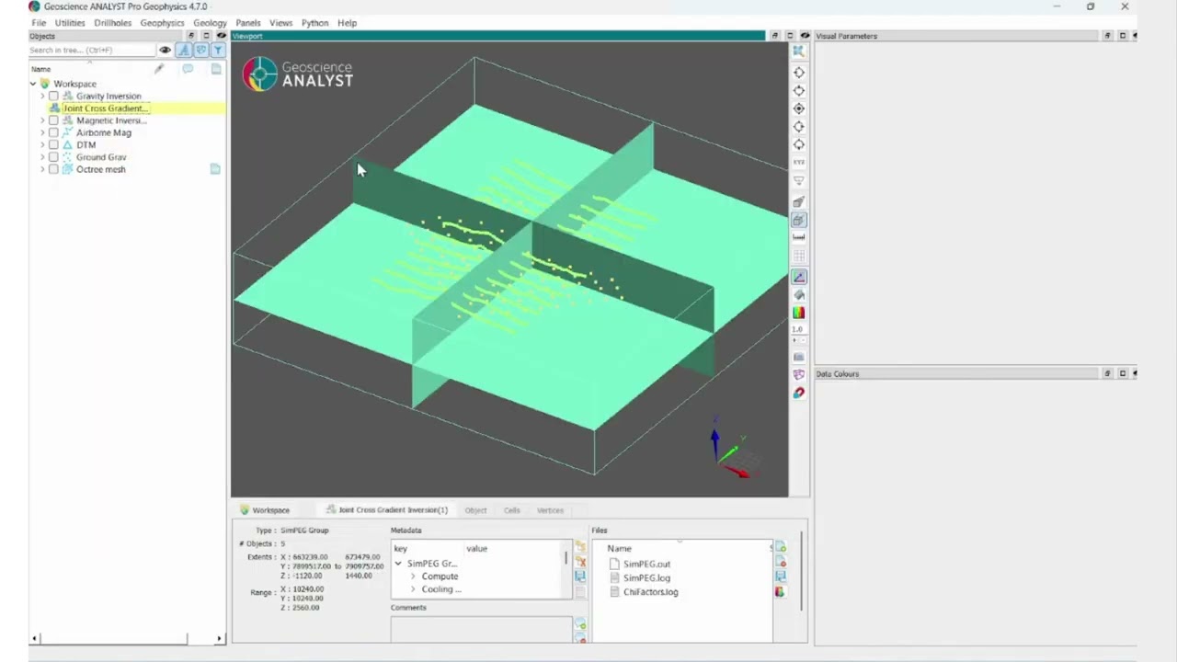Toggle the eye icon in Objects panel title

coord(221,36)
